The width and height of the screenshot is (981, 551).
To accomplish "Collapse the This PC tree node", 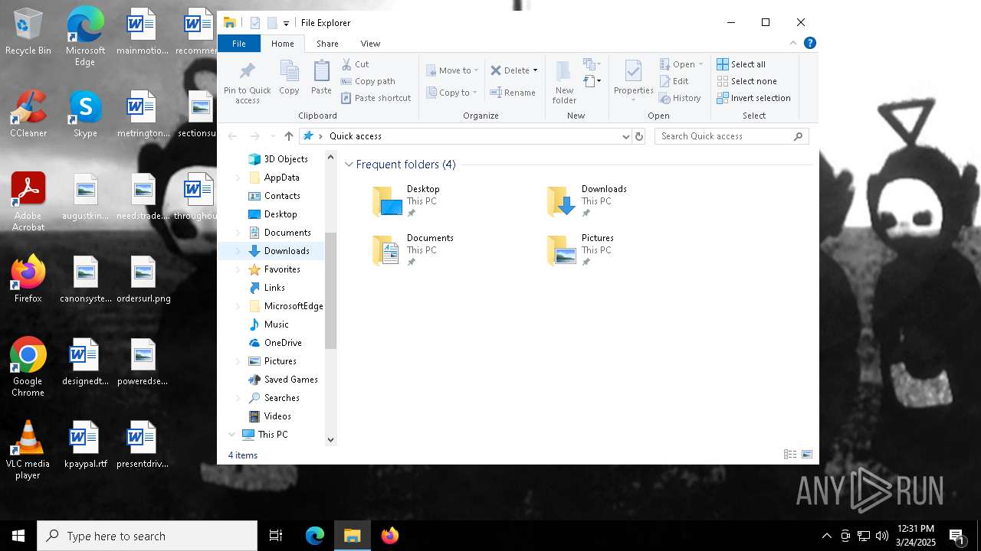I will click(x=231, y=435).
